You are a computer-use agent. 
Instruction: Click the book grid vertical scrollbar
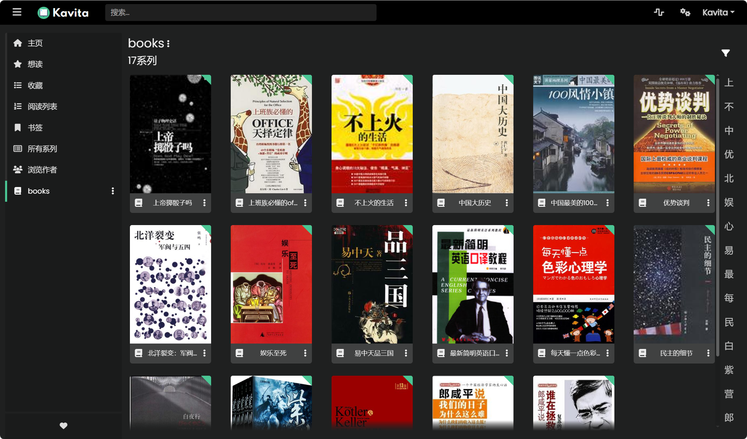[718, 217]
